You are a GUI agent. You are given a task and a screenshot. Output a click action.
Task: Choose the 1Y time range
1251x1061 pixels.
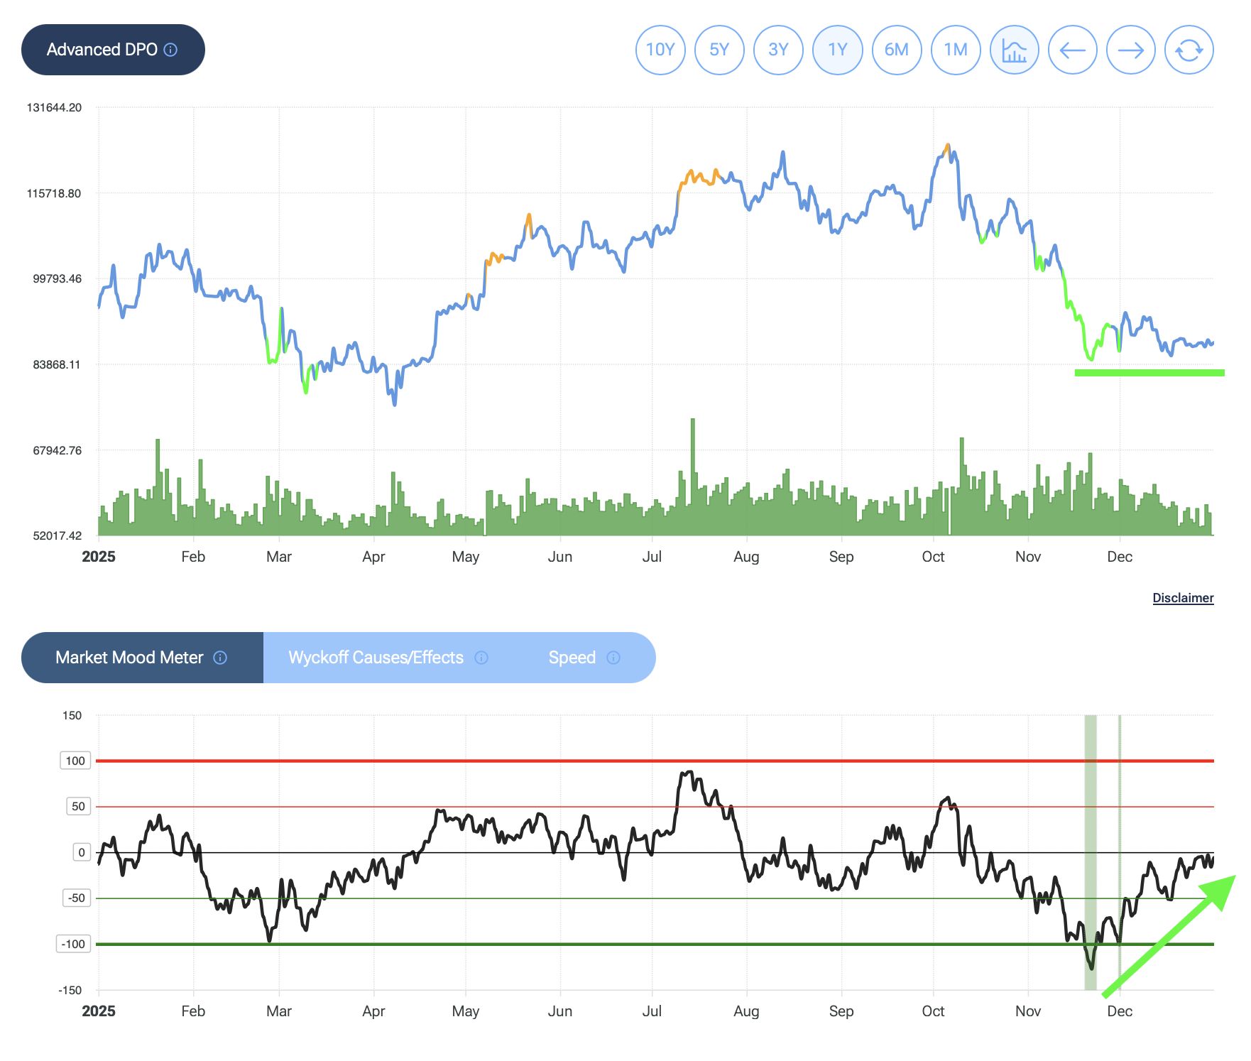click(x=837, y=50)
